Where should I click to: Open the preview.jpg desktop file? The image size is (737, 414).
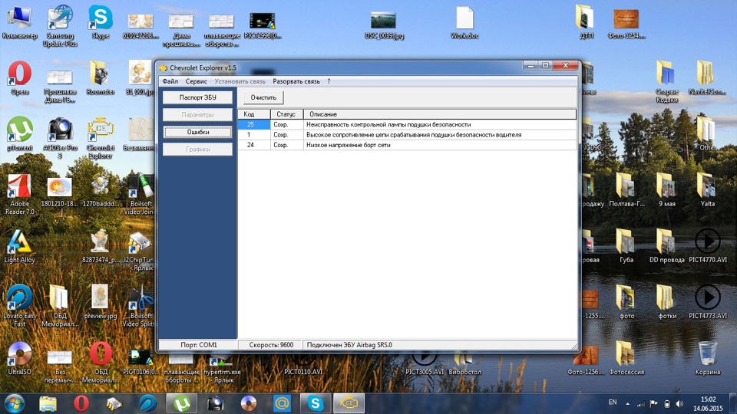(100, 302)
